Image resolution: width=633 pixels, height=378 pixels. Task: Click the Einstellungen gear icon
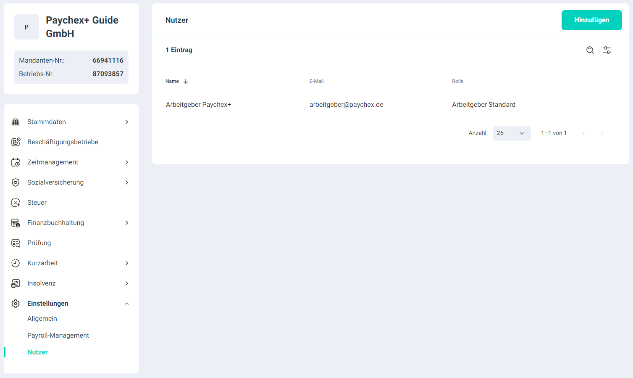(x=16, y=304)
